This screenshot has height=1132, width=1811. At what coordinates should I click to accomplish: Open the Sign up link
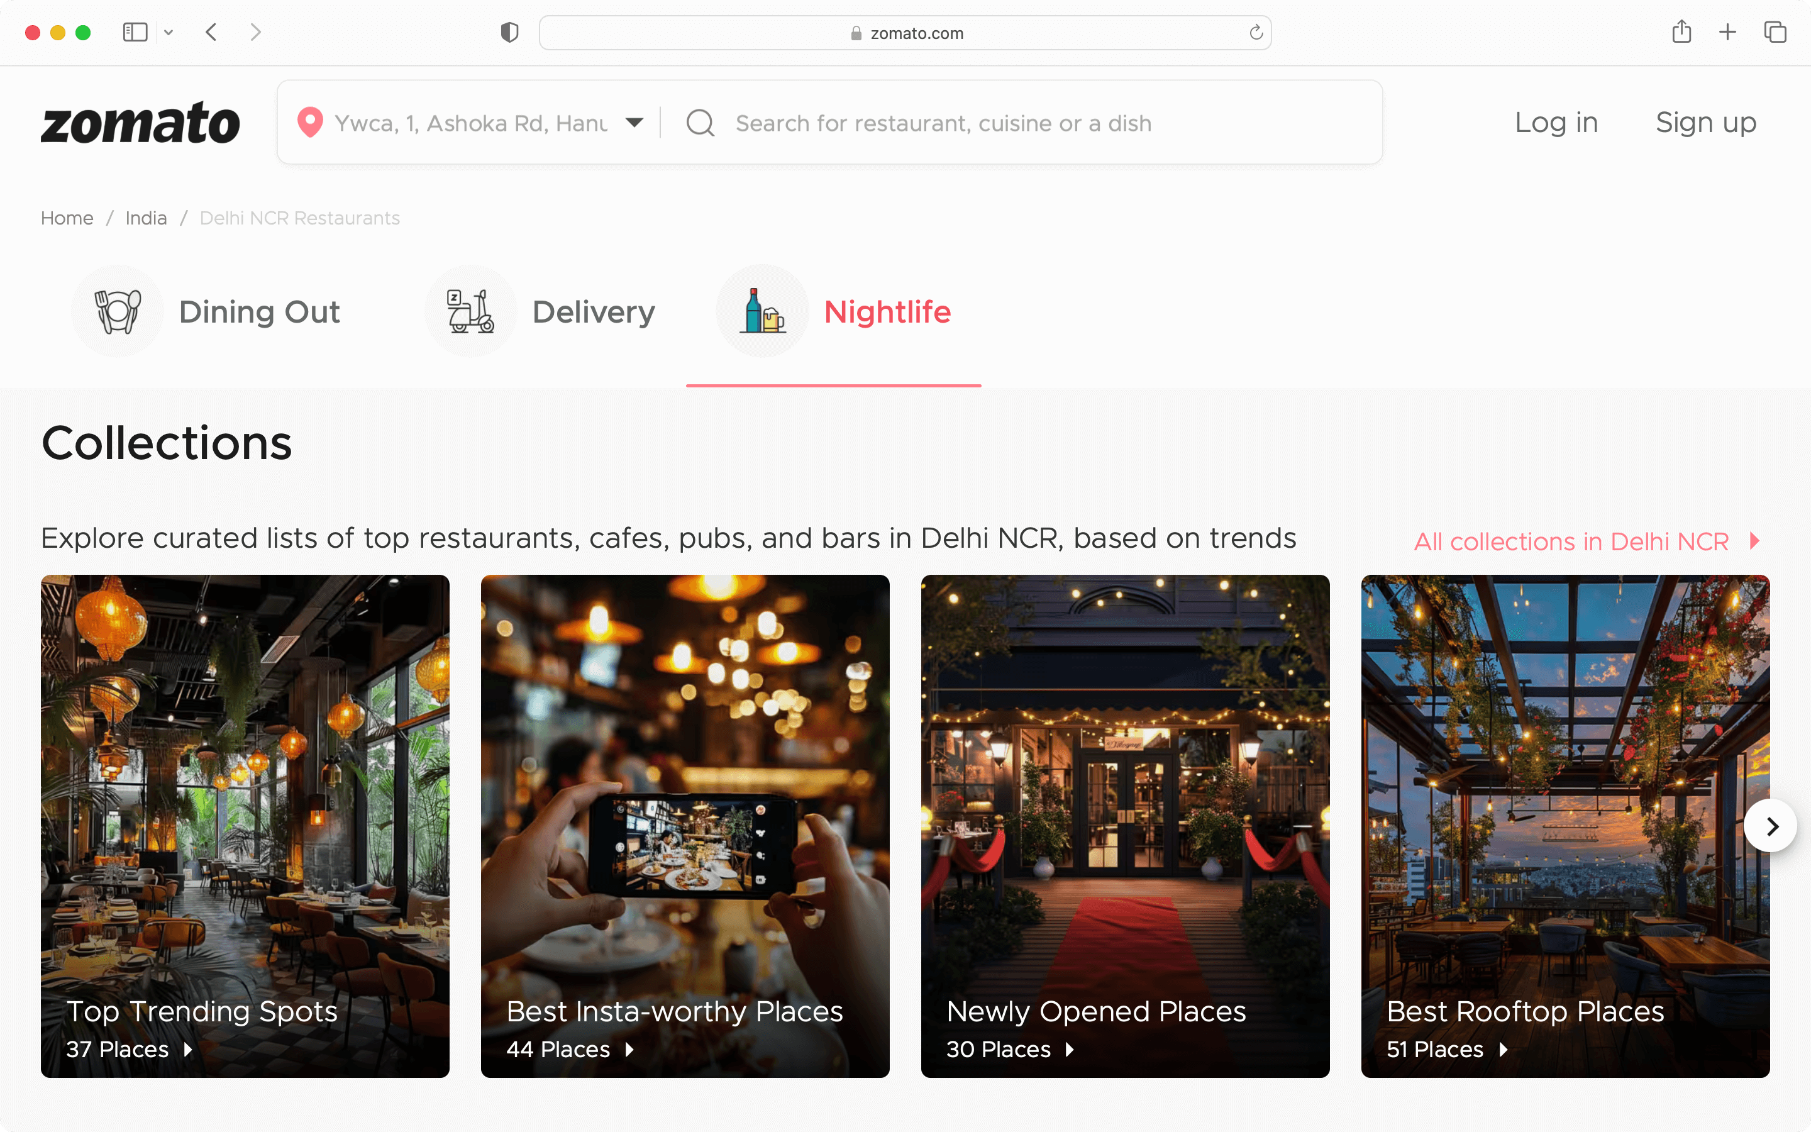1705,122
